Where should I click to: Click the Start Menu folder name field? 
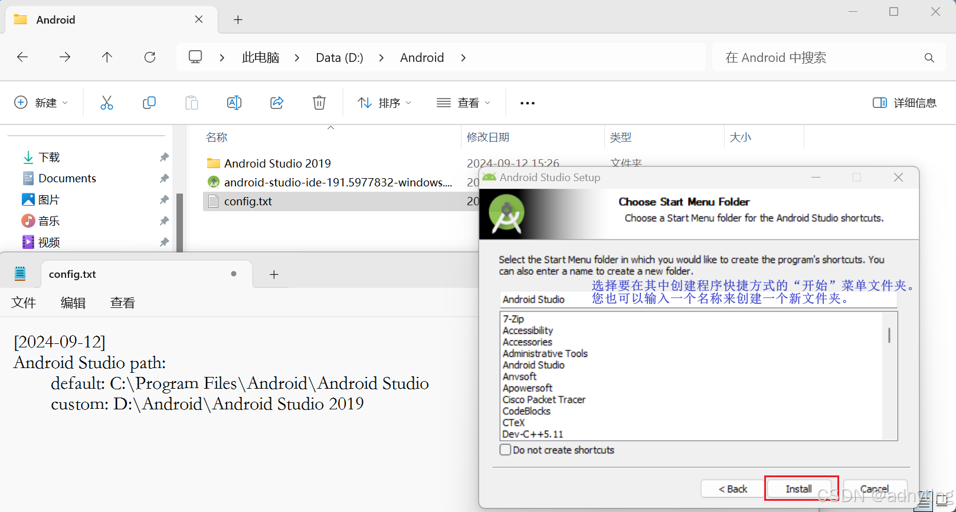(699, 300)
